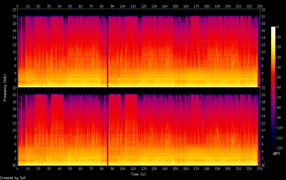This screenshot has width=286, height=180.
Task: Click the '10' kHz tick on the upper left axis
Action: [14, 52]
